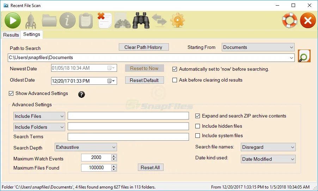The height and width of the screenshot is (191, 318).
Task: Click the greyed binoculars icon
Action: [122, 20]
